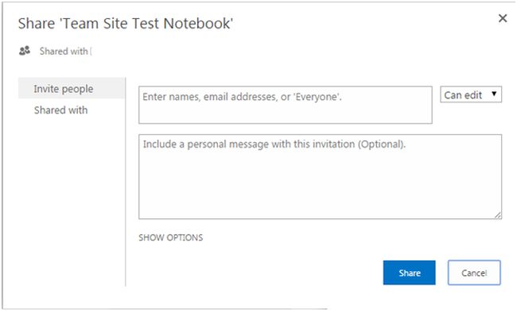Click the names or email addresses field
Image resolution: width=517 pixels, height=311 pixels.
click(x=286, y=105)
